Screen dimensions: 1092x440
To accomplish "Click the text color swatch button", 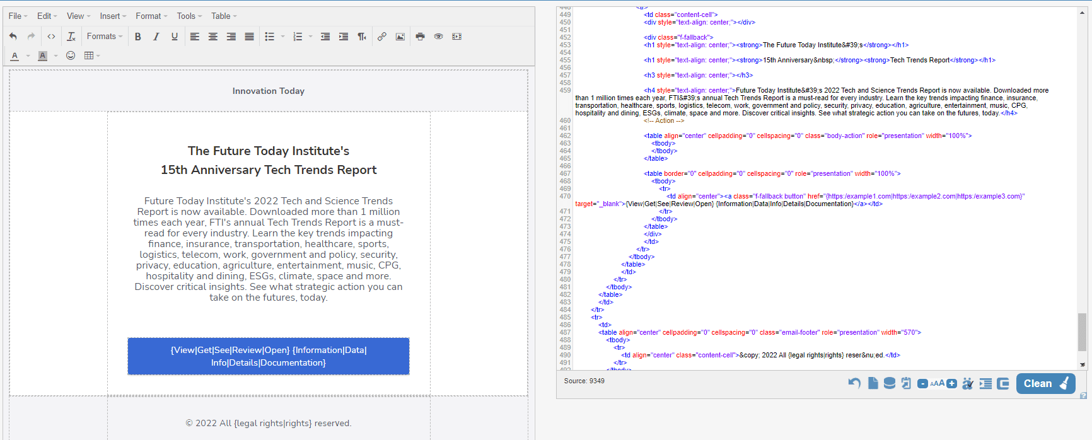I will pyautogui.click(x=15, y=55).
